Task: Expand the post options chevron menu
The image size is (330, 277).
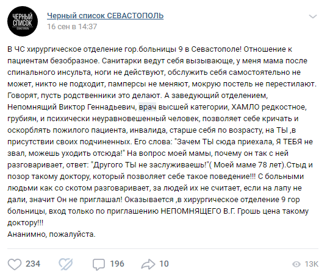Action: tap(313, 16)
